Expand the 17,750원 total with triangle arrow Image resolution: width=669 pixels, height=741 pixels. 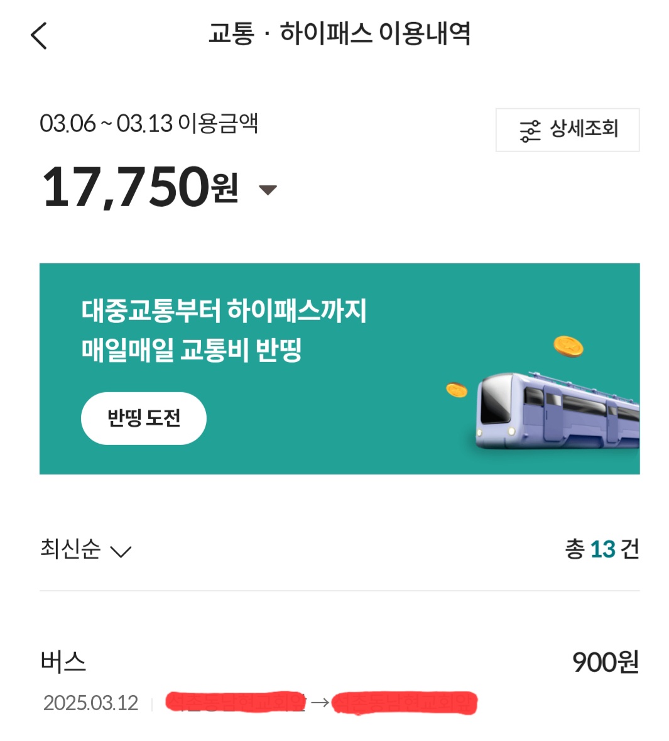268,189
